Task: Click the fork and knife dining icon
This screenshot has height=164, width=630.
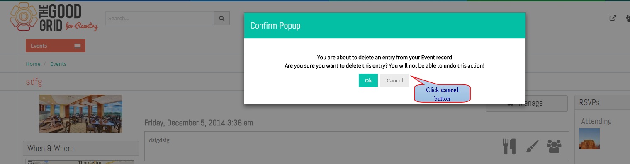Action: point(509,146)
